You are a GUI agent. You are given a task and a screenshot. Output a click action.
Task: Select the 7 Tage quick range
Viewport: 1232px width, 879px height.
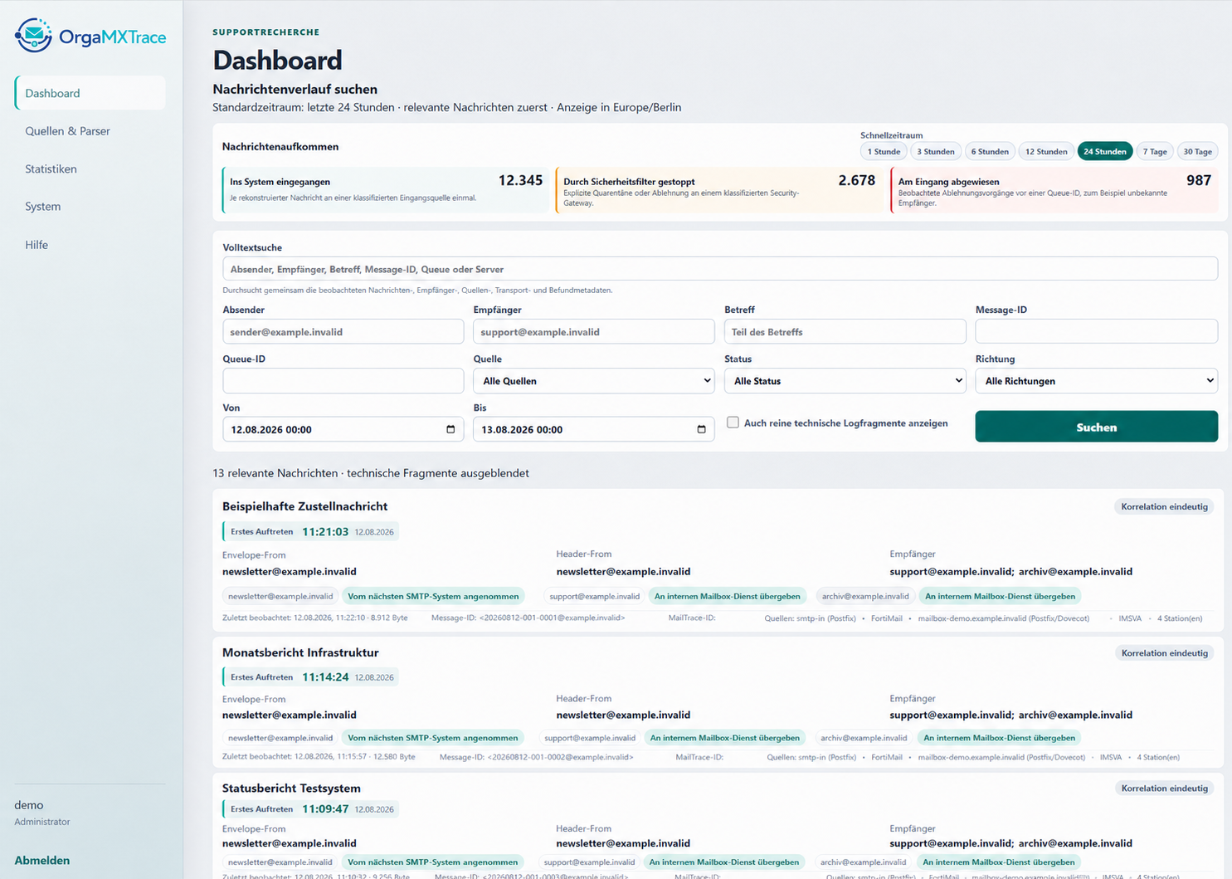[x=1155, y=151]
